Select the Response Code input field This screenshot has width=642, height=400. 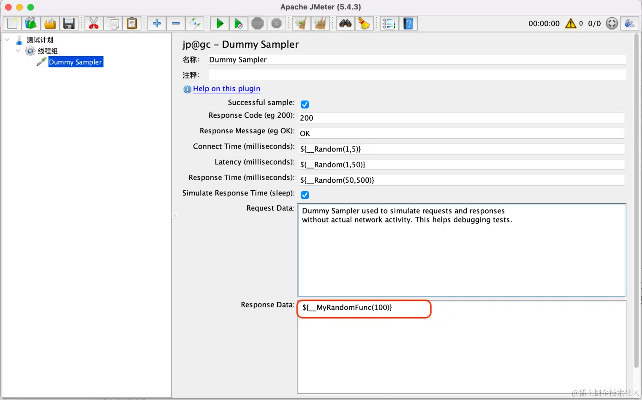tap(460, 118)
